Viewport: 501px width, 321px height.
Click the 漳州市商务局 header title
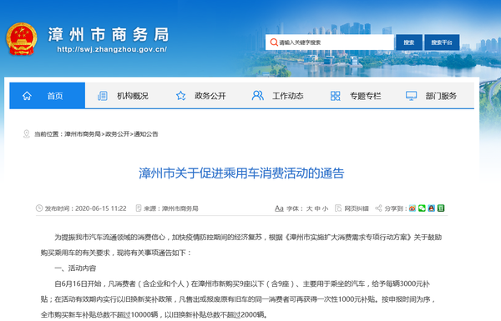(x=109, y=34)
